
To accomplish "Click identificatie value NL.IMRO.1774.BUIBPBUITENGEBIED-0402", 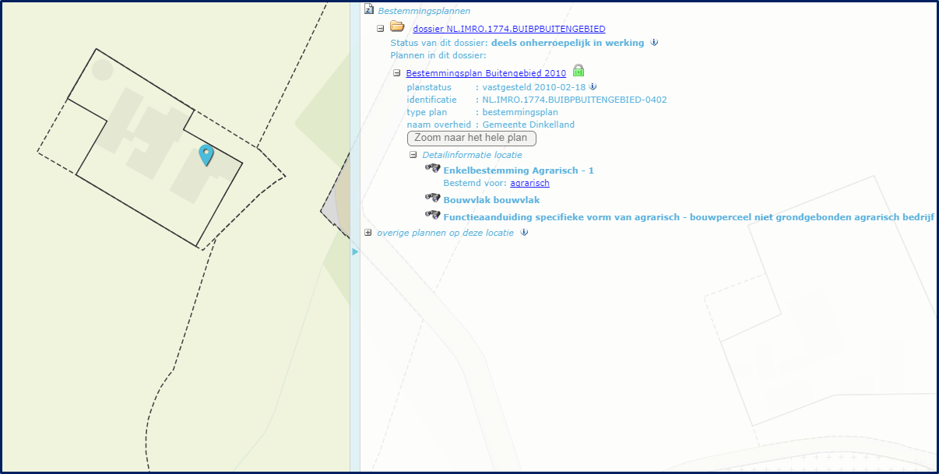I will click(575, 100).
